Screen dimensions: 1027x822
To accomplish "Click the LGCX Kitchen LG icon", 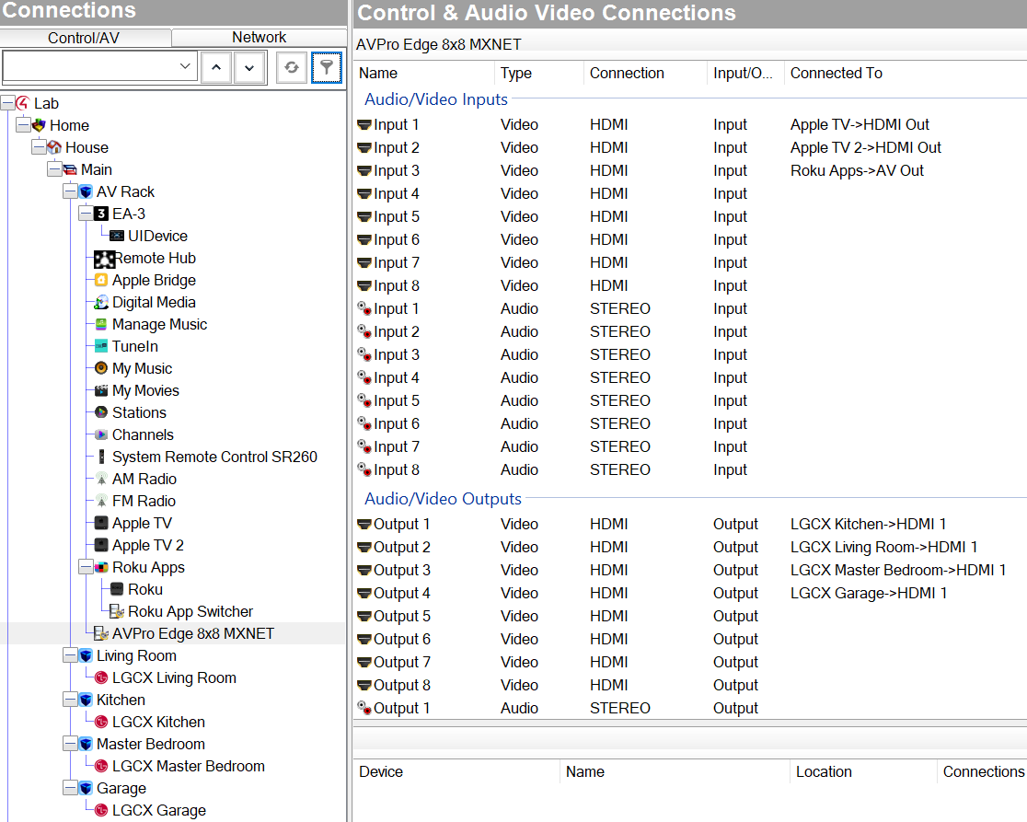I will [101, 722].
